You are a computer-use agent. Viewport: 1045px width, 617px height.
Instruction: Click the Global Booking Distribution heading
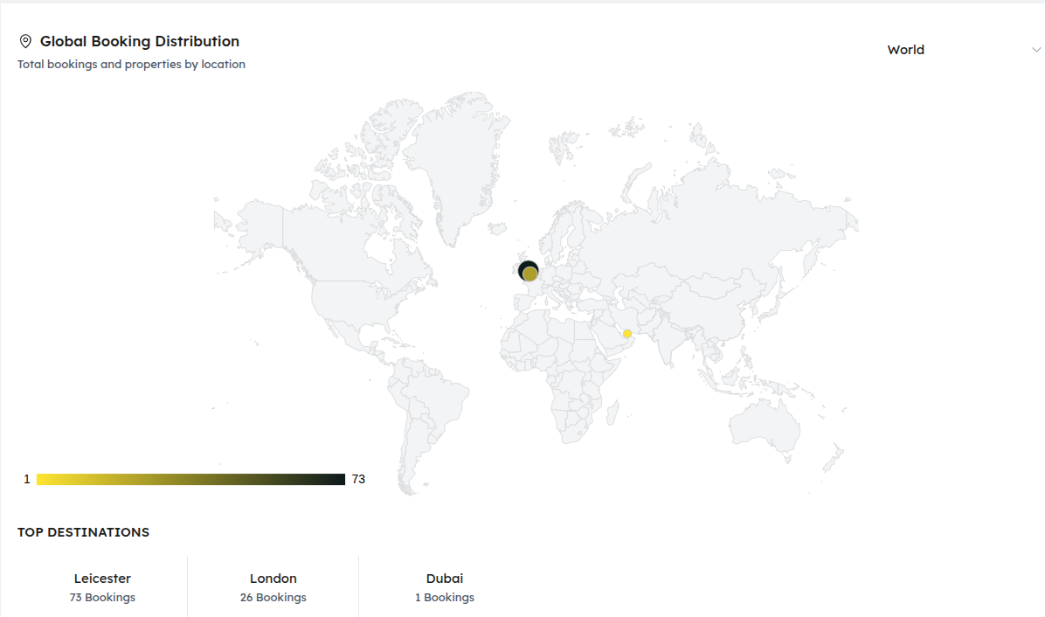pyautogui.click(x=140, y=41)
